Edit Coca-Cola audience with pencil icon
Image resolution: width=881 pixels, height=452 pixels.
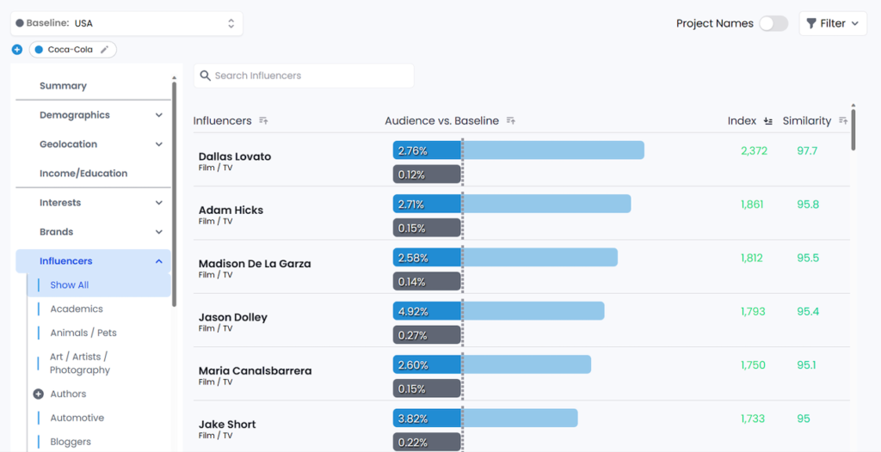(104, 50)
